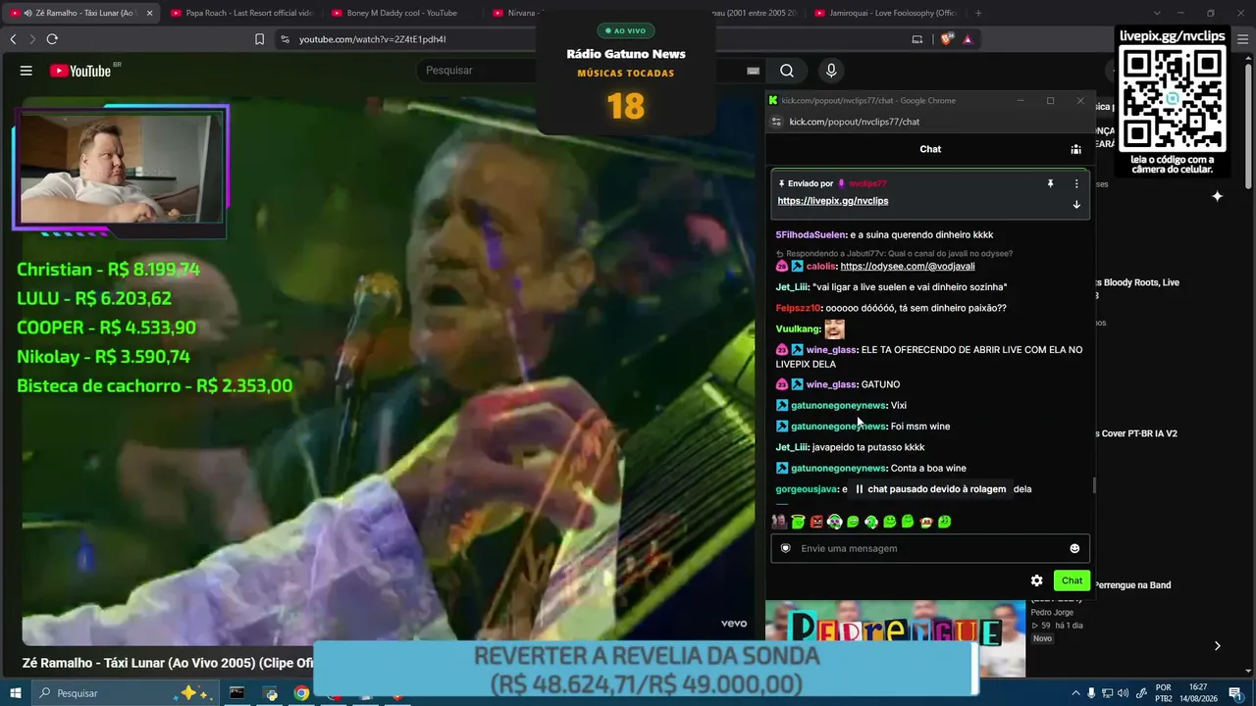Image resolution: width=1256 pixels, height=706 pixels.
Task: Show hidden system tray icons
Action: pyautogui.click(x=1075, y=693)
